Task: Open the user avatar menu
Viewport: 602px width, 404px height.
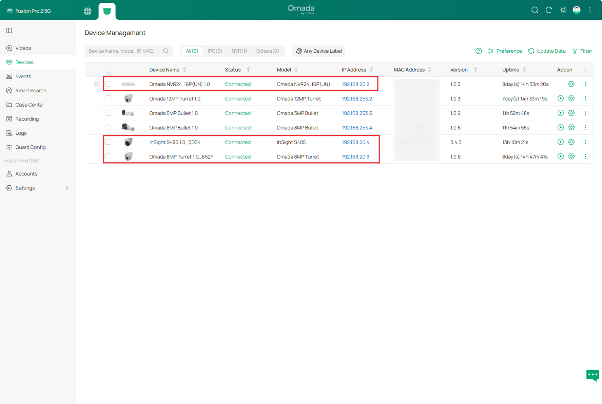Action: [577, 10]
